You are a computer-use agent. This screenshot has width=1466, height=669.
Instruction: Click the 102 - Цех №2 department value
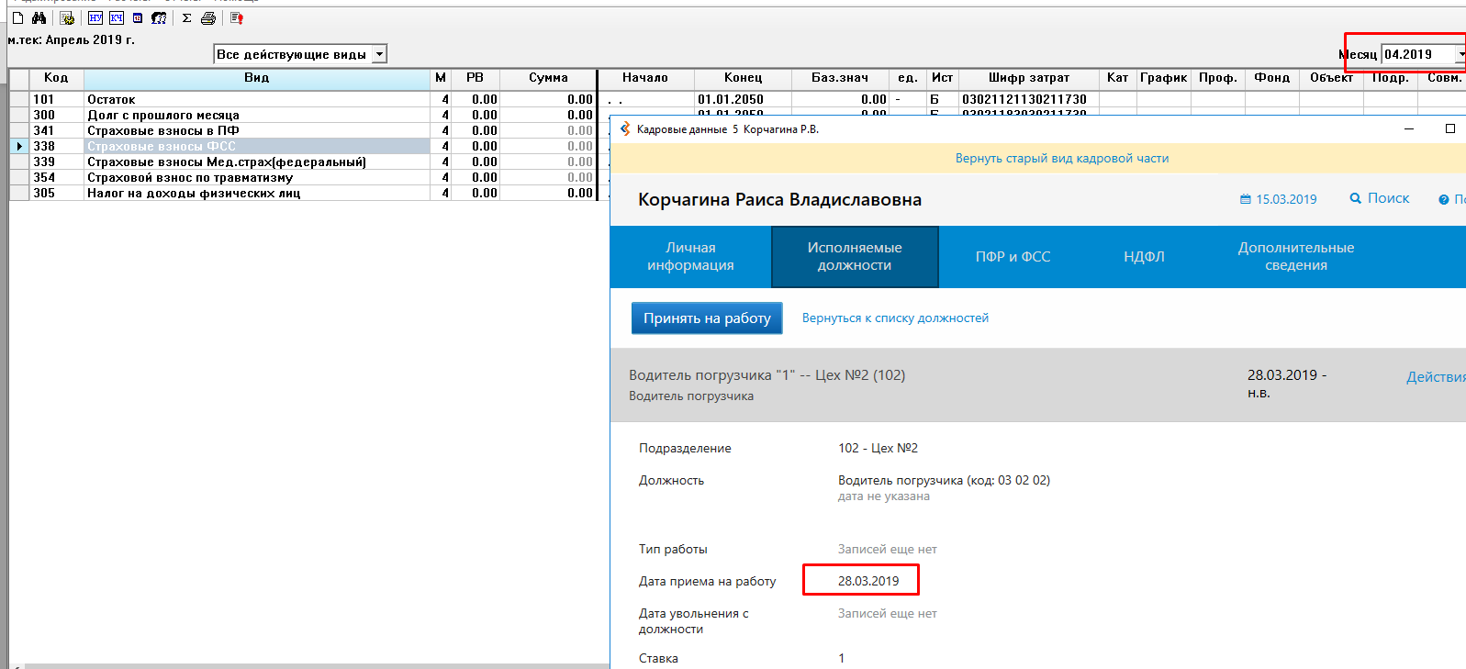878,448
